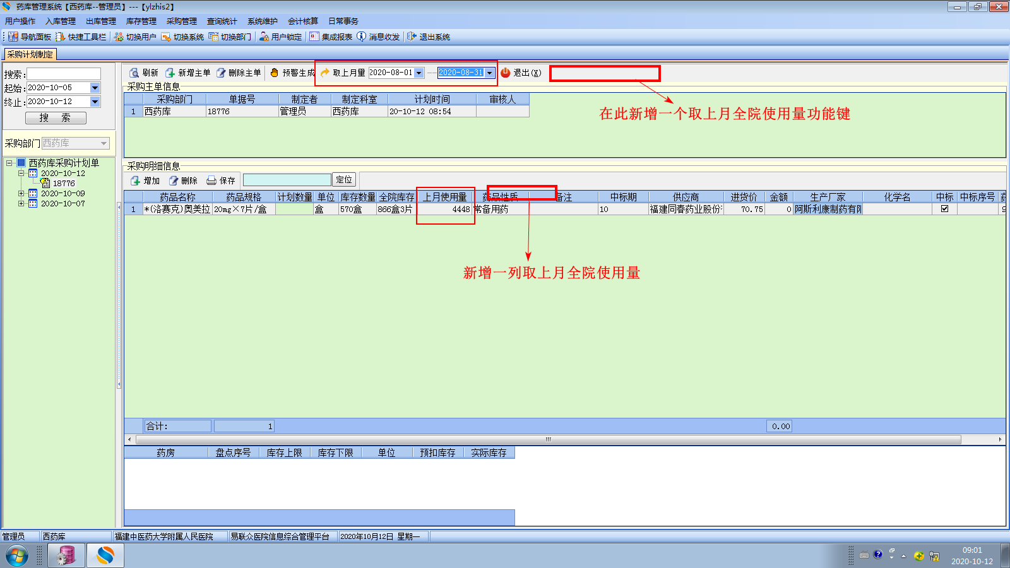This screenshot has width=1010, height=568.
Task: Click the 上月使用量 column header
Action: coord(444,197)
